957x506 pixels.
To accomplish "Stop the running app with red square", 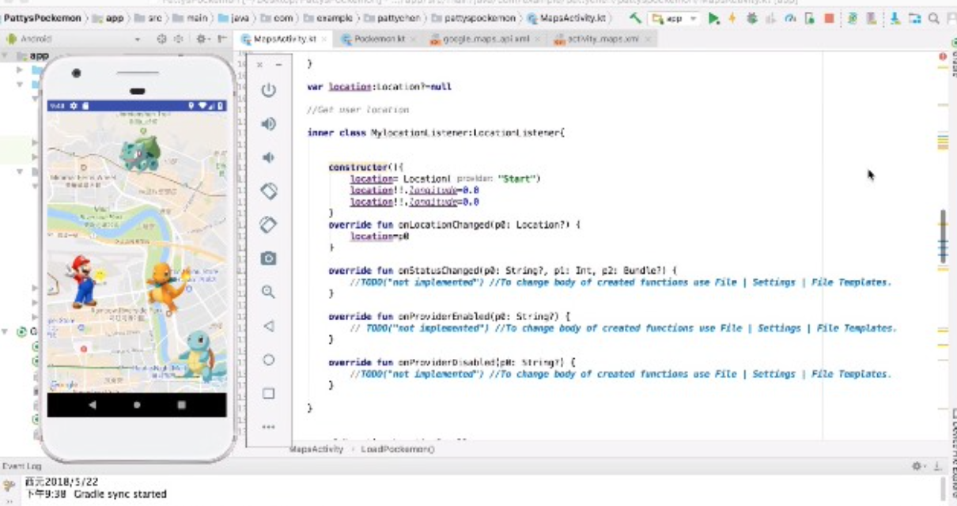I will tap(829, 18).
